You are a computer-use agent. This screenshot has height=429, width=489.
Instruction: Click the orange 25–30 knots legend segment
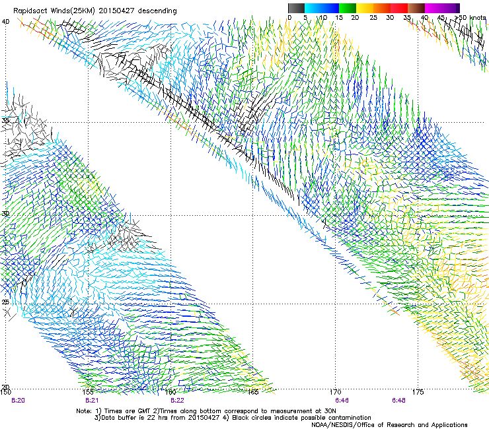[382, 8]
